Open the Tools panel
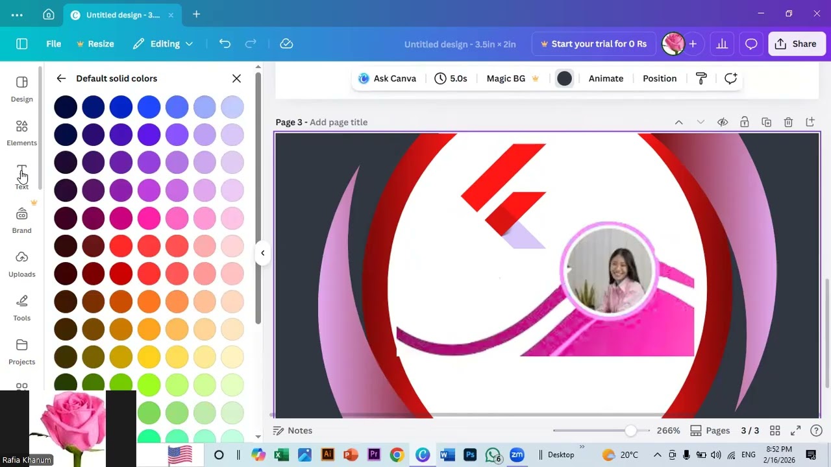Image resolution: width=831 pixels, height=467 pixels. (x=21, y=308)
